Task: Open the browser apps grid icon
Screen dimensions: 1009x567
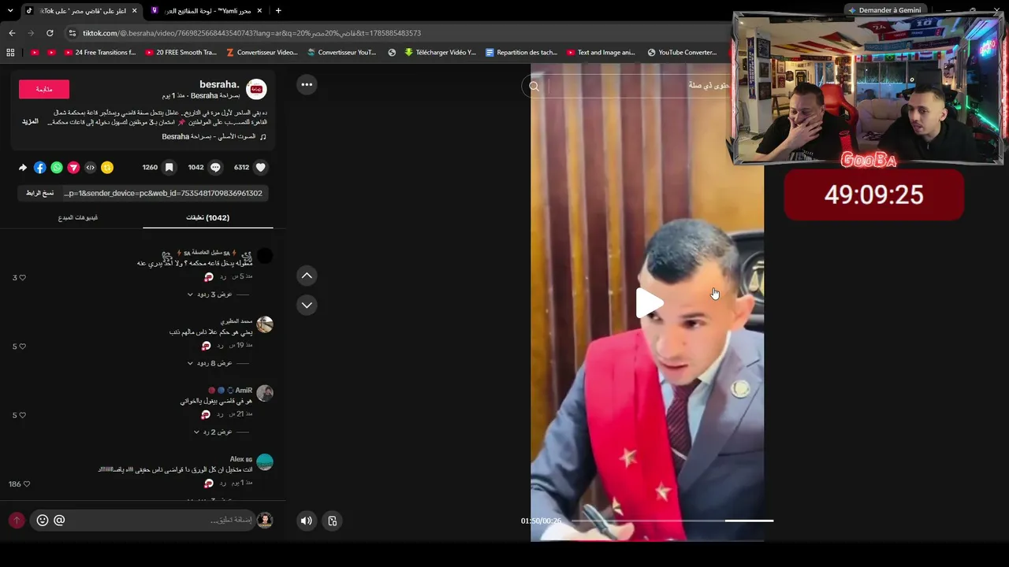Action: [10, 53]
